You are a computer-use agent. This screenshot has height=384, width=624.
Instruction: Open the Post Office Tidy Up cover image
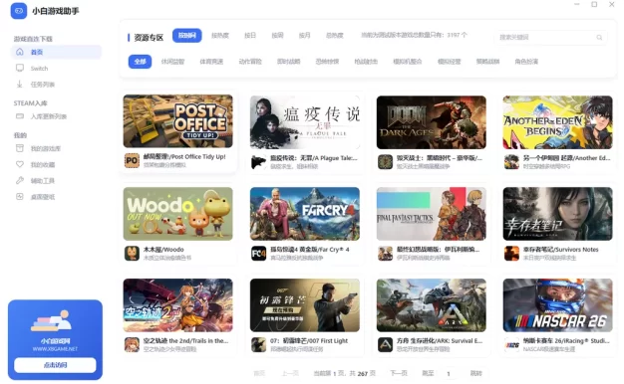pos(177,121)
